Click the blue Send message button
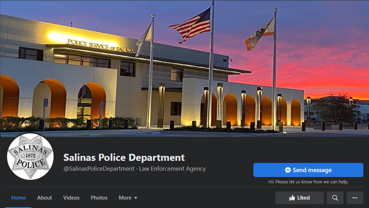The image size is (369, 208). click(308, 170)
